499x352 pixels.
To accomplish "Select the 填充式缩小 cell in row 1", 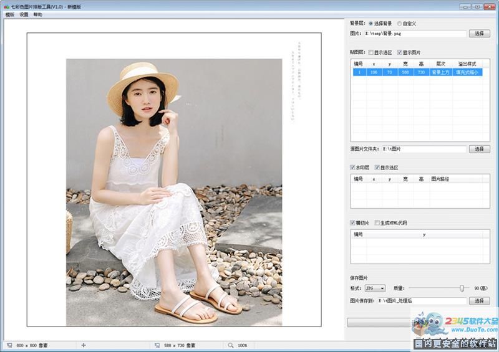I will [x=467, y=72].
